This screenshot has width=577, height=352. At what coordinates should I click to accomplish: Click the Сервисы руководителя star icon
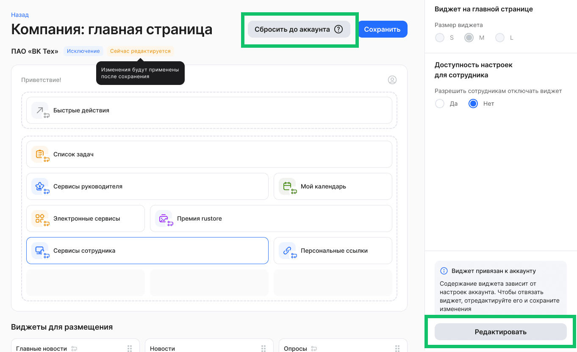(40, 186)
